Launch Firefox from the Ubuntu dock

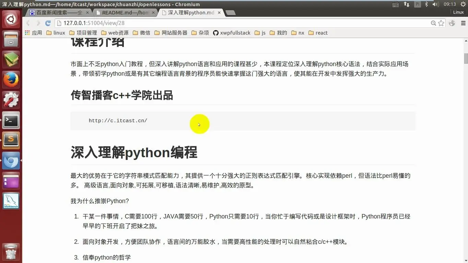[11, 80]
